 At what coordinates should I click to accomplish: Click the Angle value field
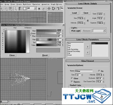(100, 18)
